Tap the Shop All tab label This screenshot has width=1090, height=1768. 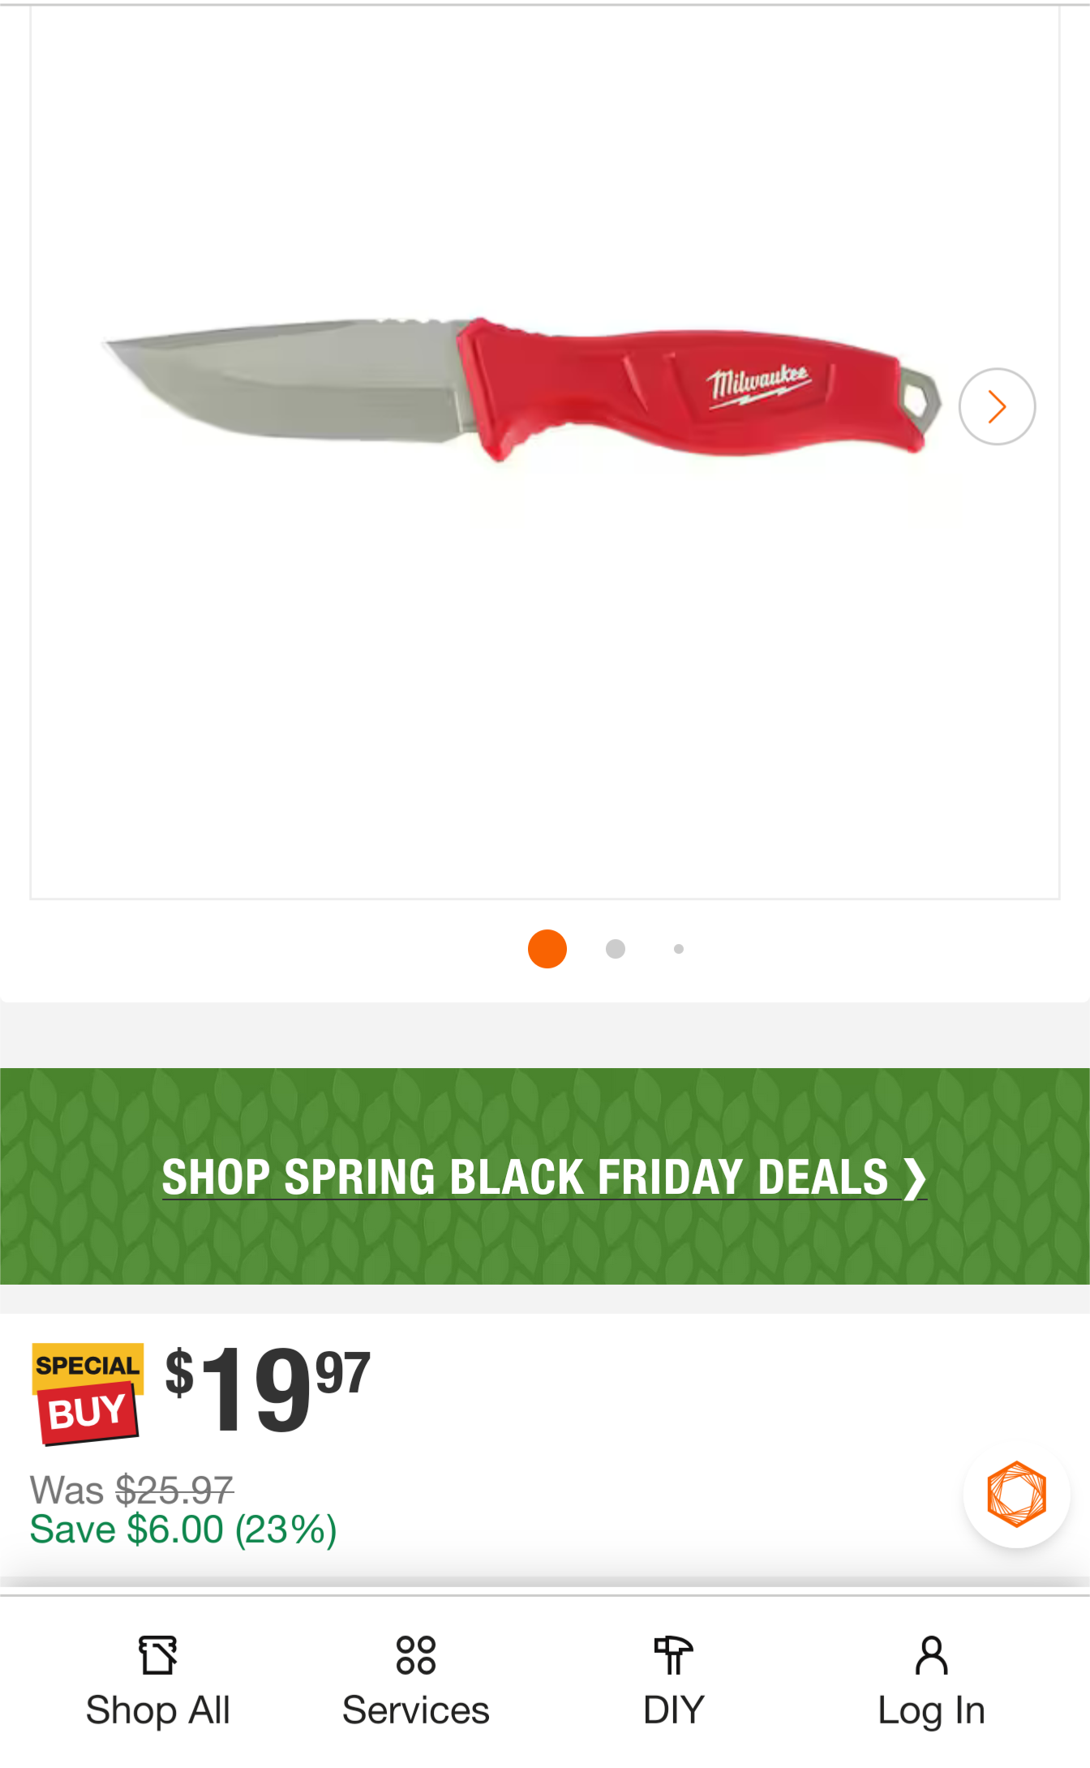[x=158, y=1710]
